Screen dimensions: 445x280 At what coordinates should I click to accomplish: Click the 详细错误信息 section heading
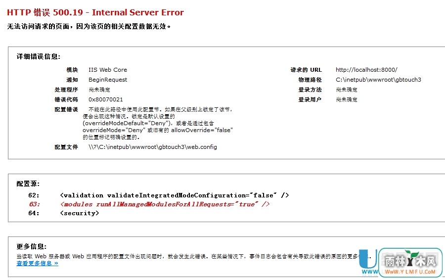(38, 56)
